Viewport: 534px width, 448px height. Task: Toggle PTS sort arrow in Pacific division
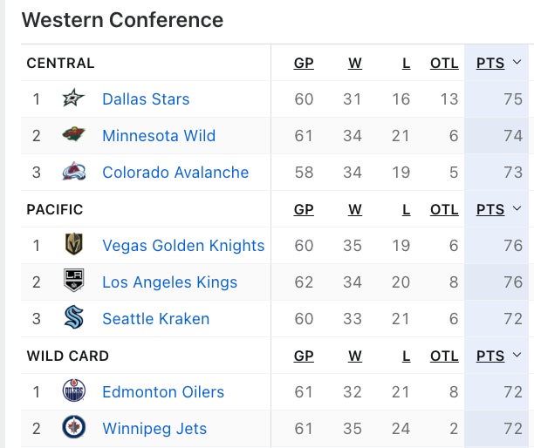click(x=517, y=209)
